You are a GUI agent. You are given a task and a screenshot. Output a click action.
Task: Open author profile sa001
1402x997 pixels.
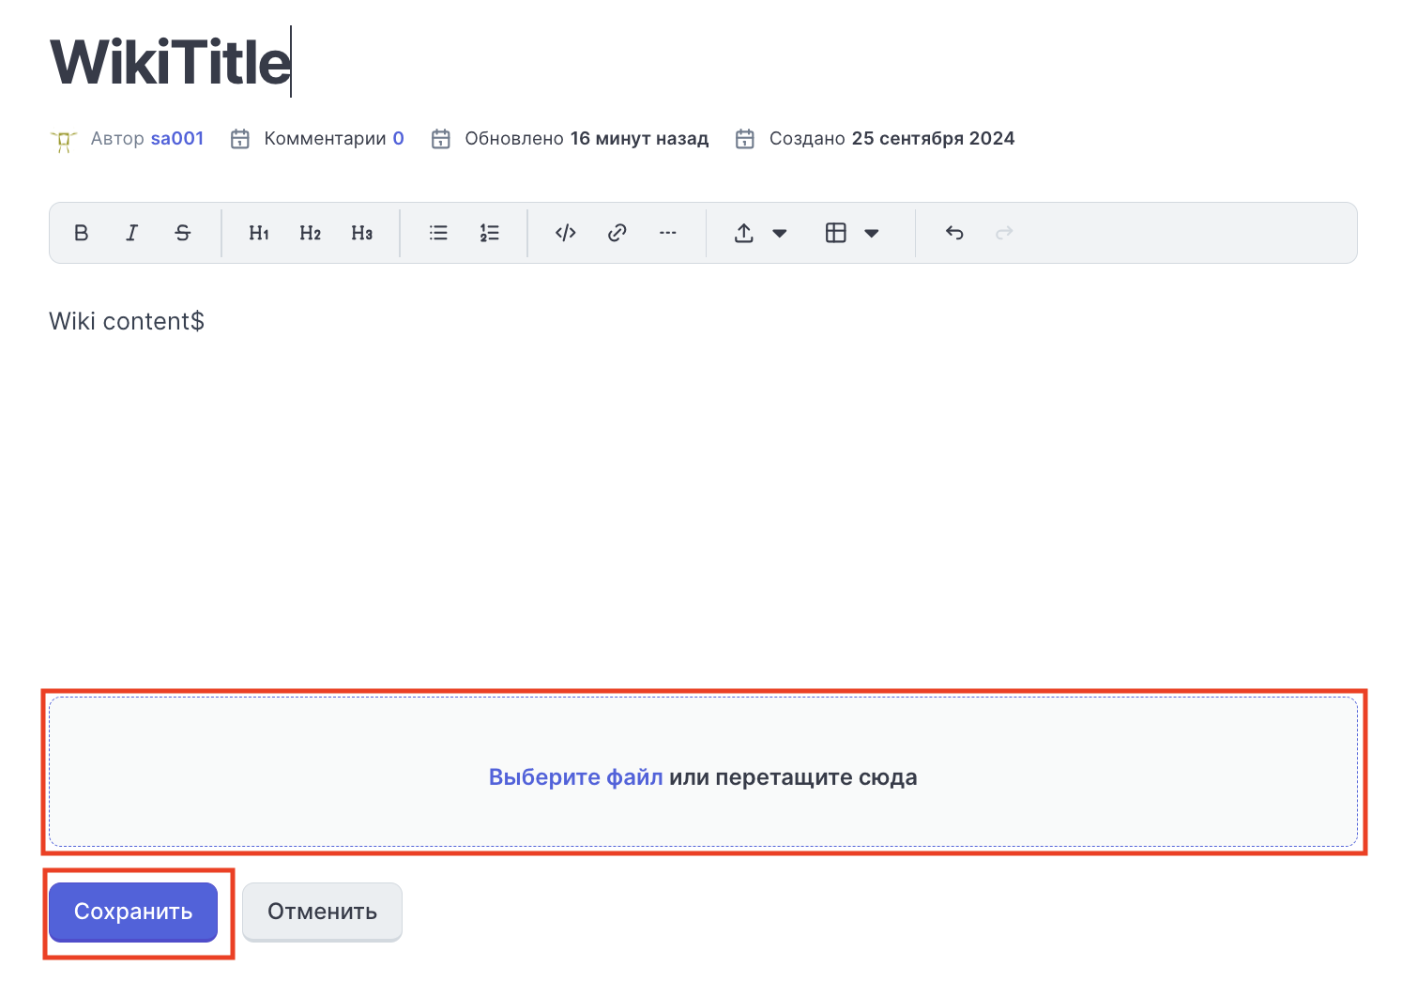click(x=177, y=139)
